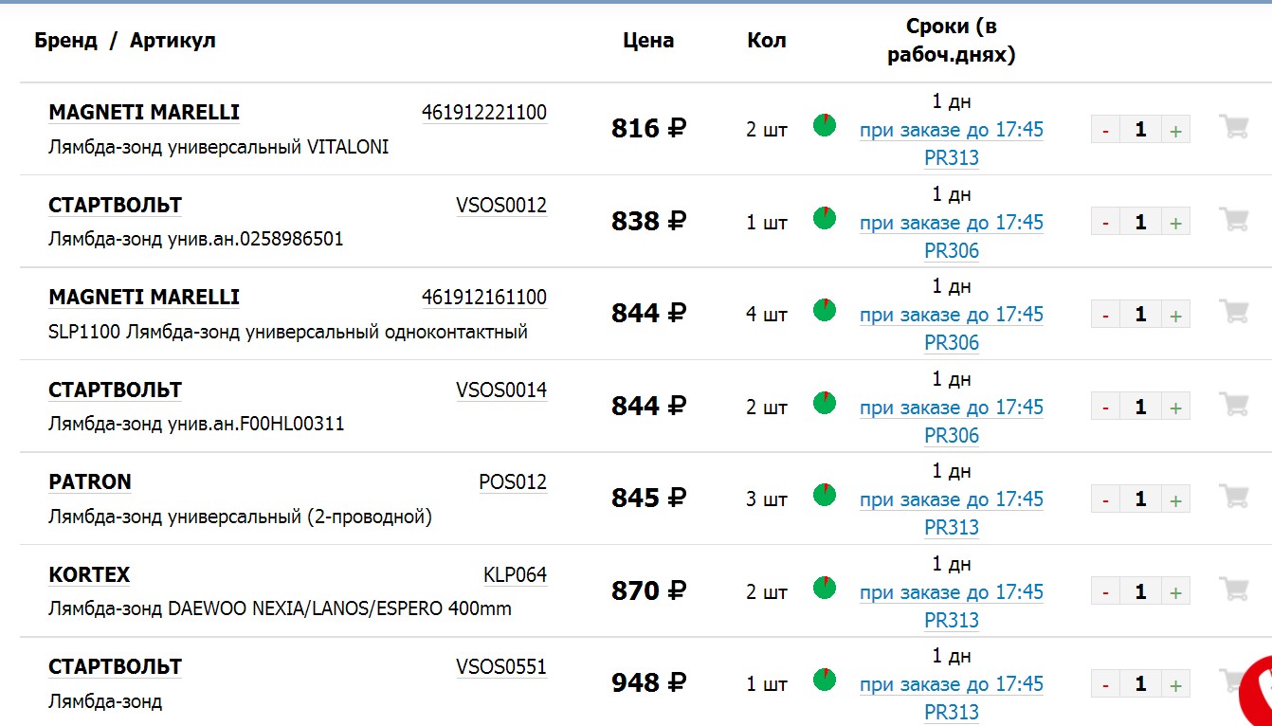This screenshot has height=726, width=1272.
Task: Increase quantity for VSOS0014
Action: coord(1175,408)
